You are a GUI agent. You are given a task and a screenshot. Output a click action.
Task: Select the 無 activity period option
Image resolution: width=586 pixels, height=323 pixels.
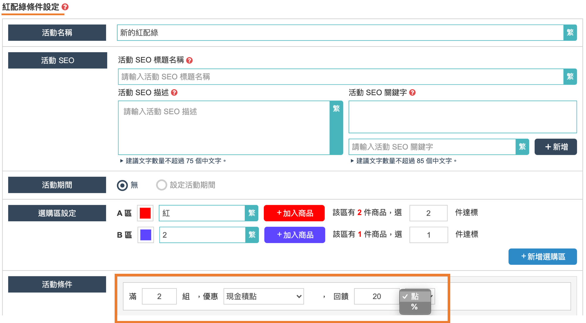click(x=122, y=185)
